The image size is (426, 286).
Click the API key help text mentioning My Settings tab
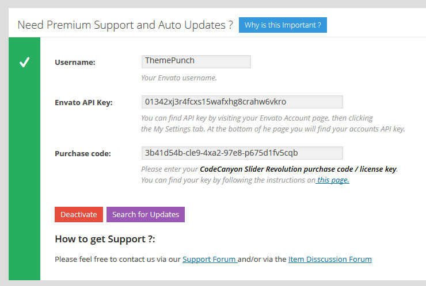click(273, 129)
